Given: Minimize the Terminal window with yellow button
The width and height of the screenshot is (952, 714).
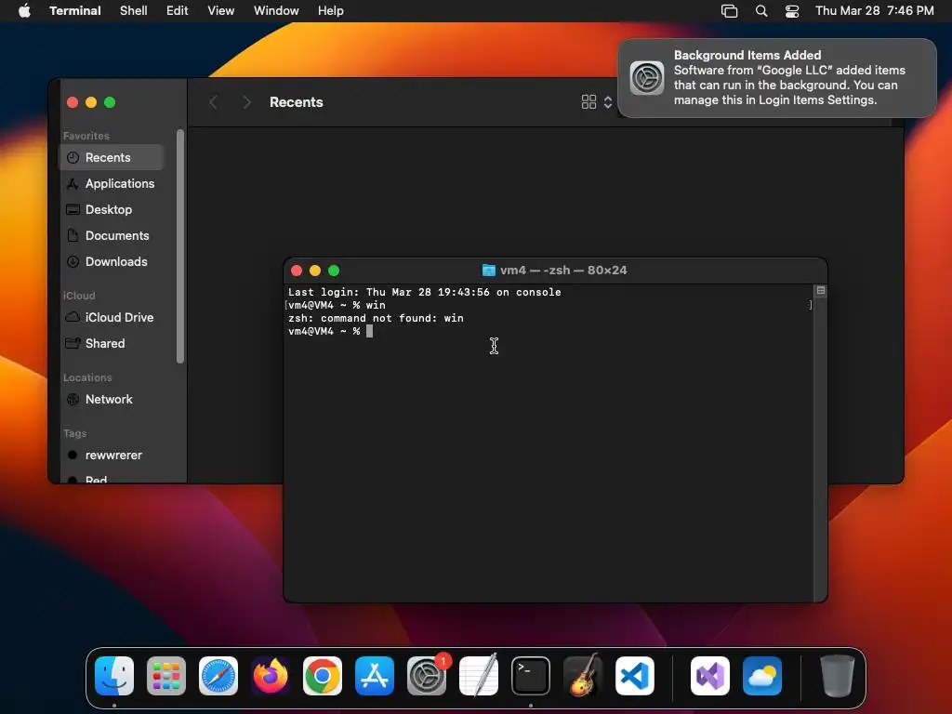Looking at the screenshot, I should [315, 271].
